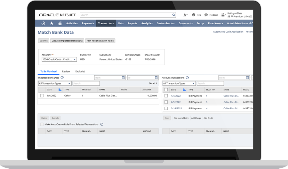Click the Exclude button

tap(55, 118)
